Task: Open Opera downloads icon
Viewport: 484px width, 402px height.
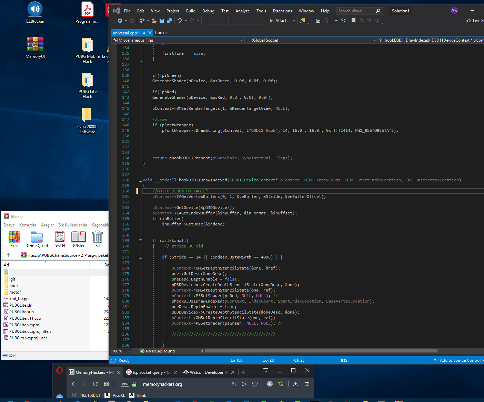Action: pyautogui.click(x=295, y=384)
